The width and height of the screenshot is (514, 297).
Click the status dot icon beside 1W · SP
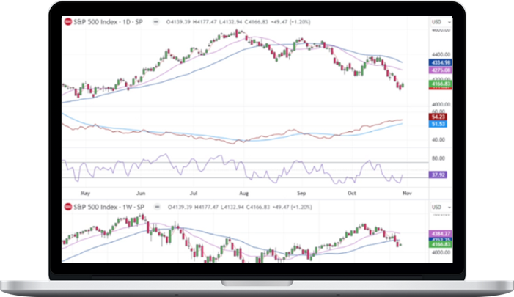click(x=159, y=206)
